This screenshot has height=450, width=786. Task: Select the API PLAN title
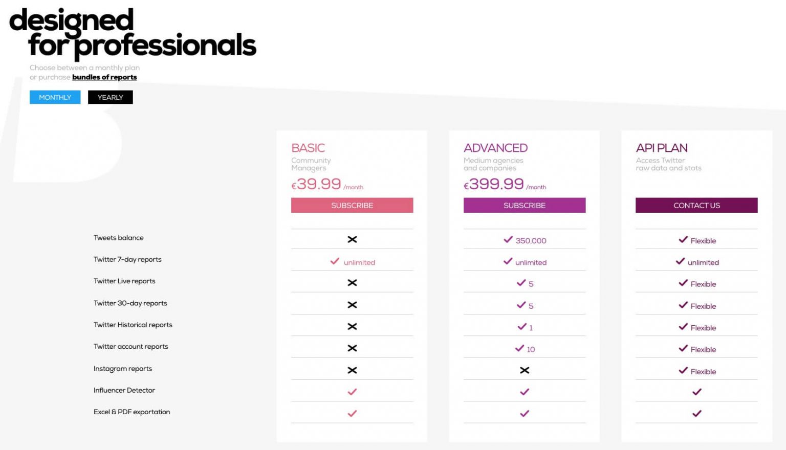662,148
